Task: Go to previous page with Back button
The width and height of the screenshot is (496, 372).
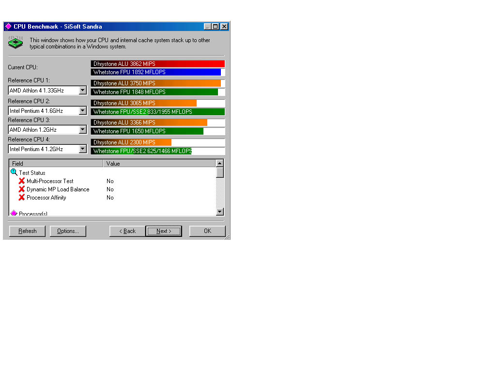Action: point(127,231)
